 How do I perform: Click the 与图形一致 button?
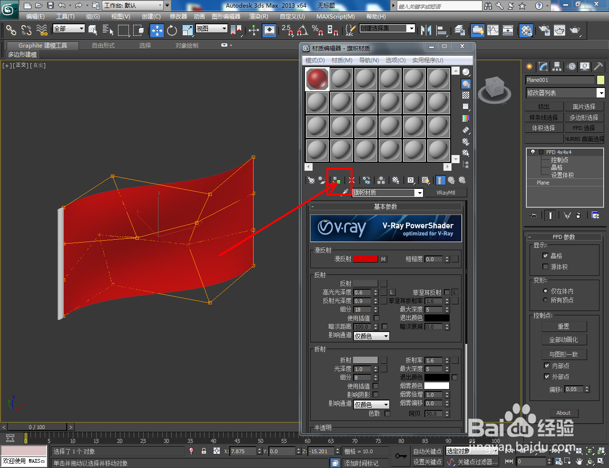click(x=564, y=354)
